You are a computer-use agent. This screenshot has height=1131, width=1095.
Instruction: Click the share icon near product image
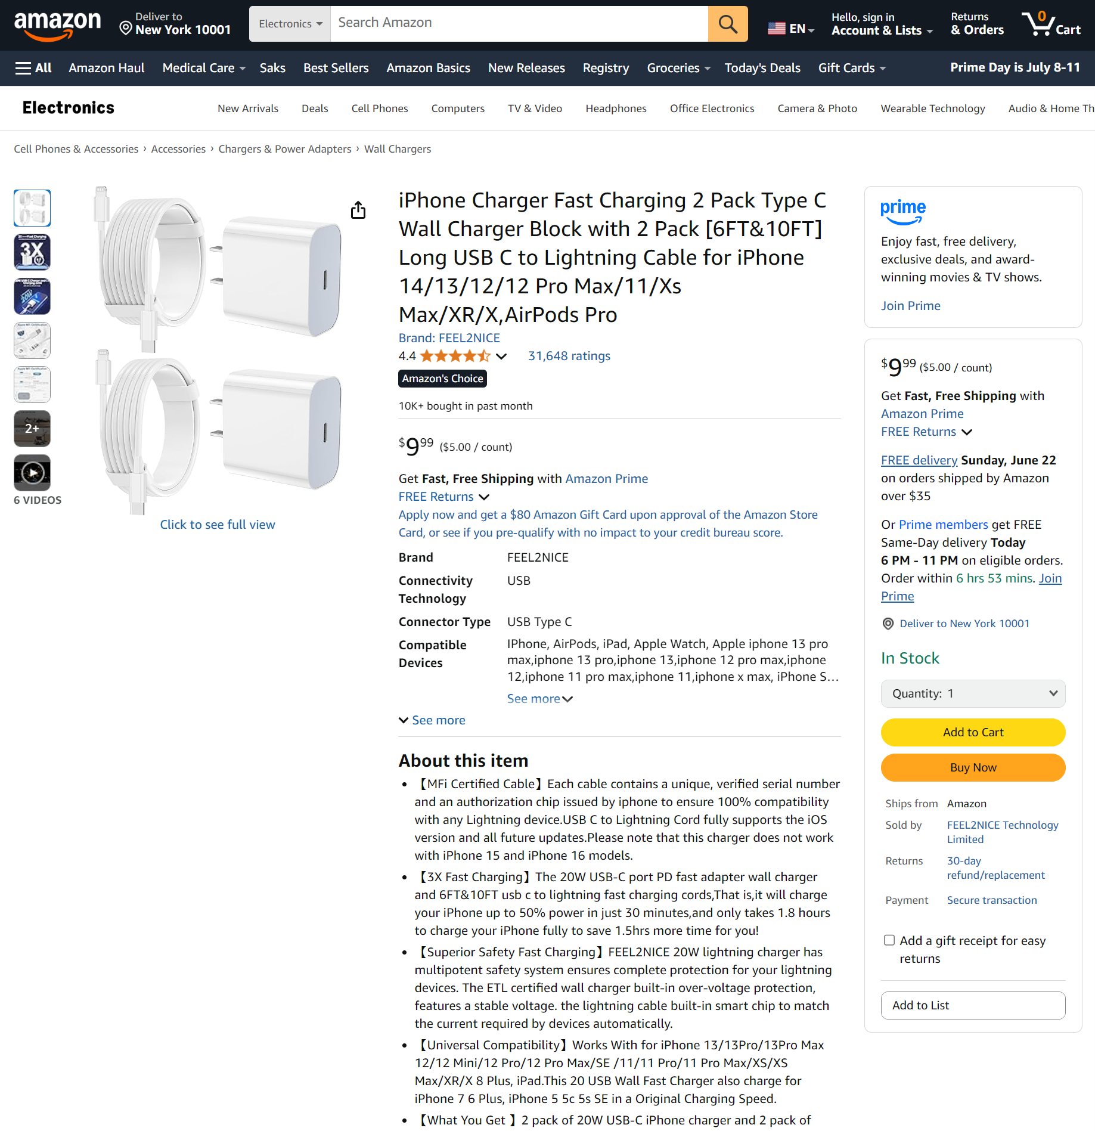(358, 210)
